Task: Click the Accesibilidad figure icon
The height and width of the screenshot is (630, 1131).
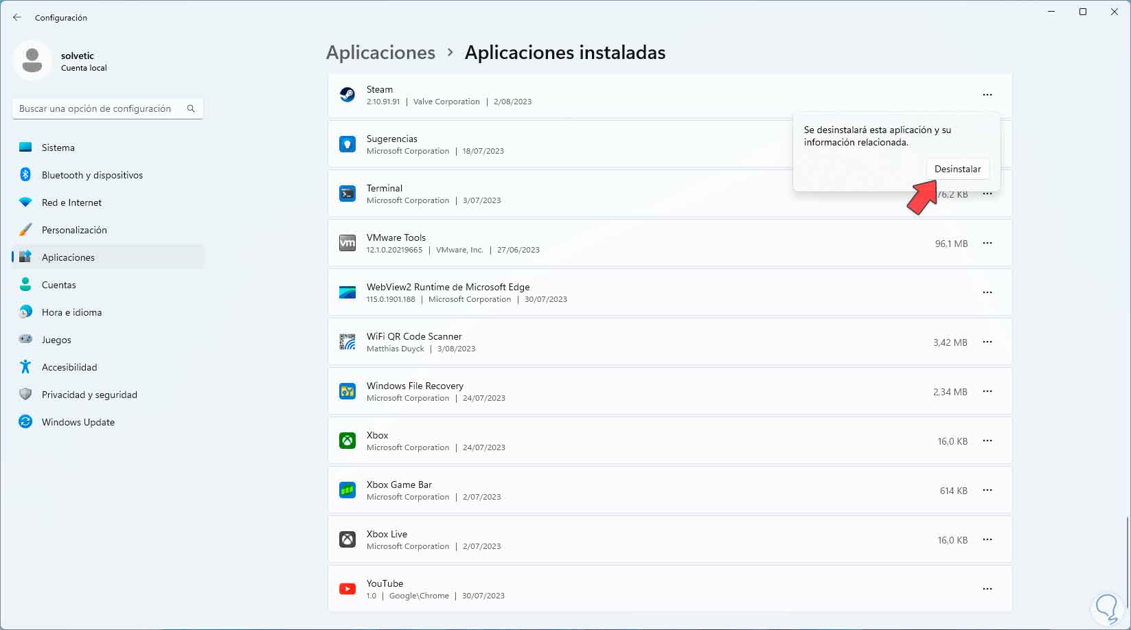Action: tap(25, 367)
